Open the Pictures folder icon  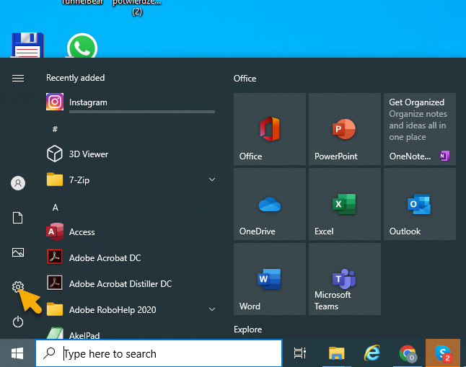pyautogui.click(x=18, y=252)
